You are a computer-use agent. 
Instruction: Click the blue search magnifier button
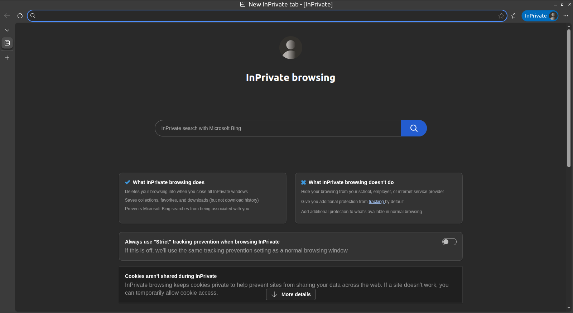pyautogui.click(x=414, y=128)
